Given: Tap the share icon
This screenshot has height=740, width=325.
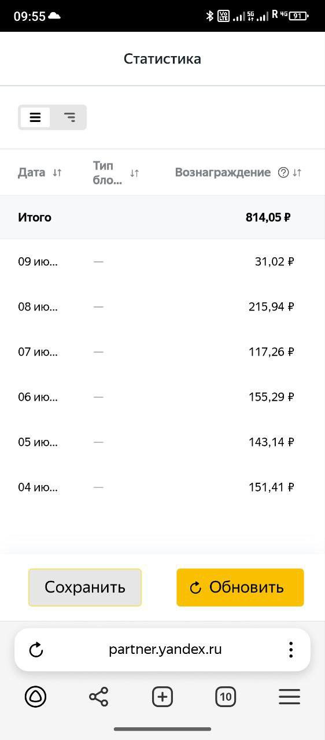Looking at the screenshot, I should pyautogui.click(x=99, y=697).
